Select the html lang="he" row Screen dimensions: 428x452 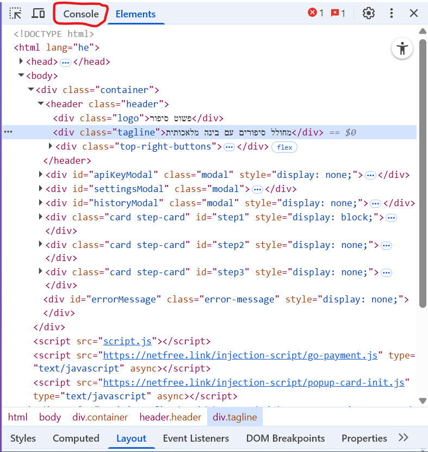pyautogui.click(x=57, y=47)
